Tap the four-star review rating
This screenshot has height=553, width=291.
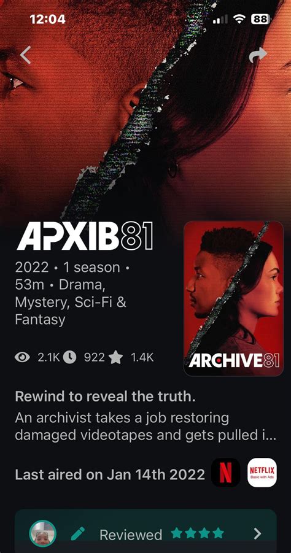198,533
